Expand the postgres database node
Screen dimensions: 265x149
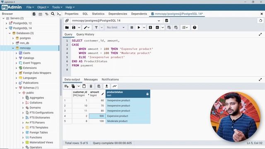pos(13,38)
